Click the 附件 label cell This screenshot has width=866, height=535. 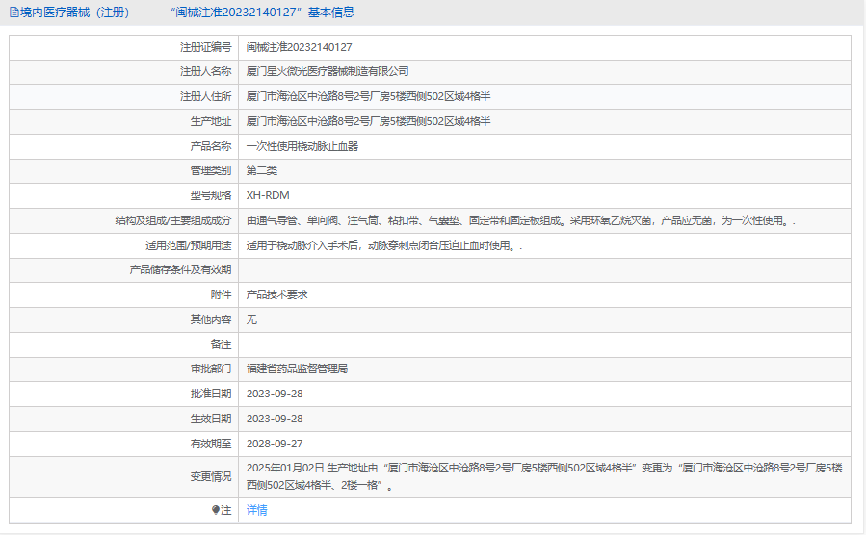123,294
